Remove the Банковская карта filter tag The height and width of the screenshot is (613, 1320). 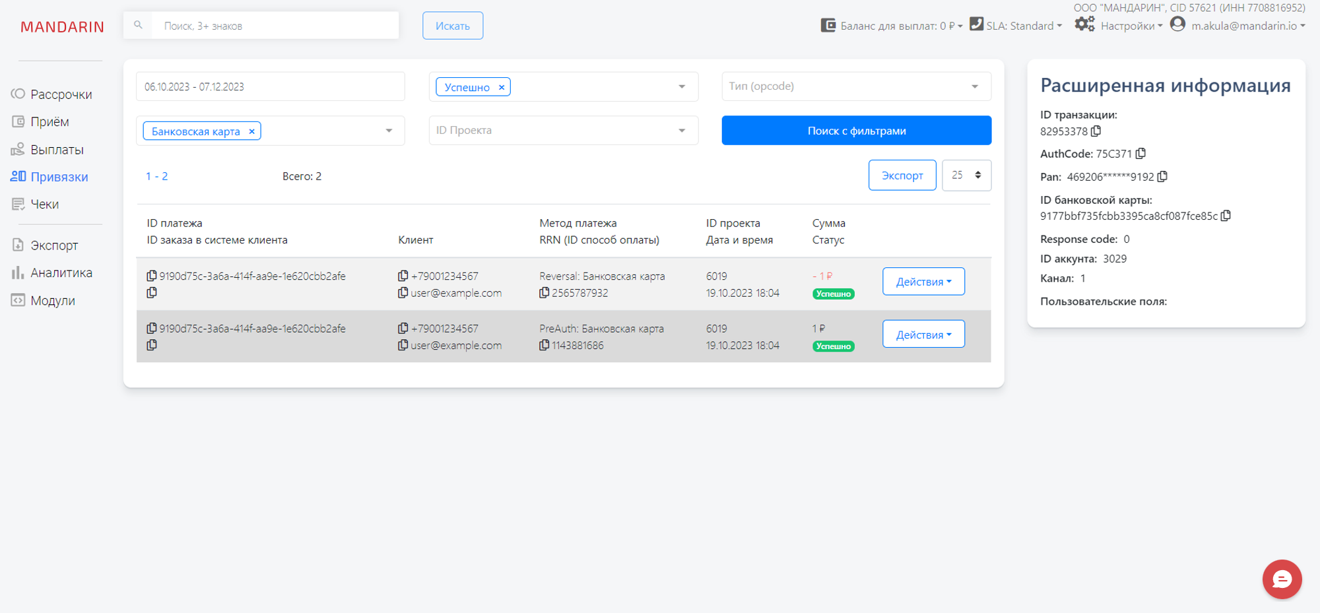click(251, 131)
